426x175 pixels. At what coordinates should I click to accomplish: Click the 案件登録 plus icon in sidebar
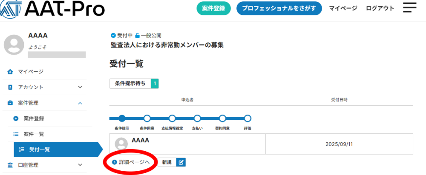click(x=16, y=119)
